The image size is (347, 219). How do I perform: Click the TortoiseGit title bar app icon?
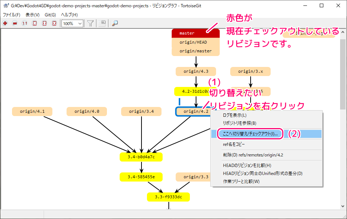click(x=6, y=5)
